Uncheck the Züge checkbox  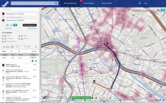(19, 36)
